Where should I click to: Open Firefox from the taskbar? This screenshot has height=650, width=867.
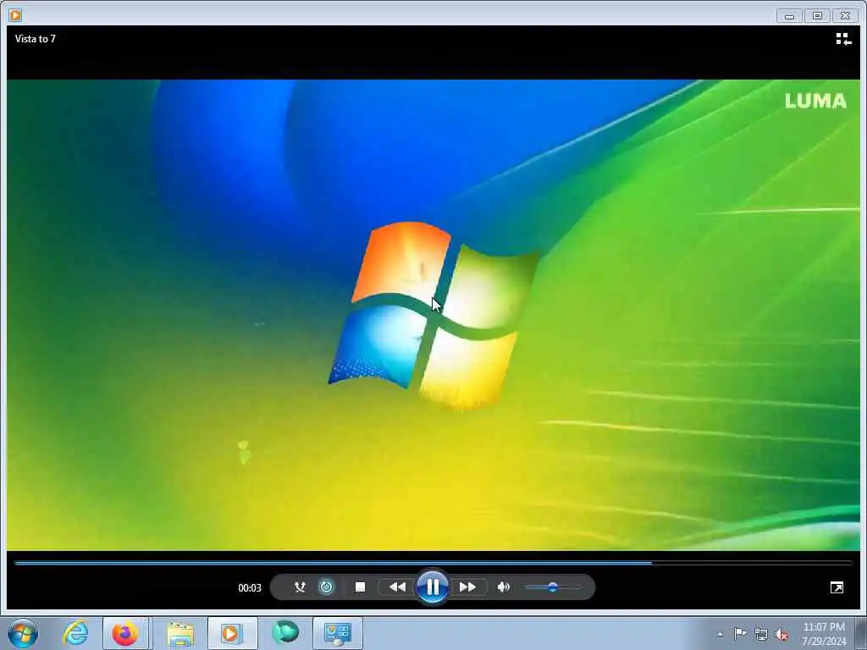[x=125, y=633]
